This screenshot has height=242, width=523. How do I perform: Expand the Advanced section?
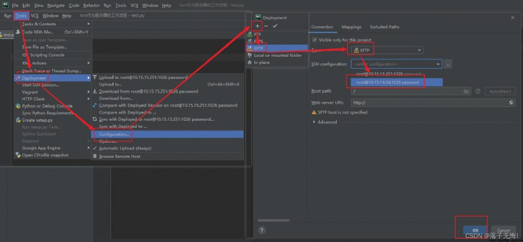(314, 122)
